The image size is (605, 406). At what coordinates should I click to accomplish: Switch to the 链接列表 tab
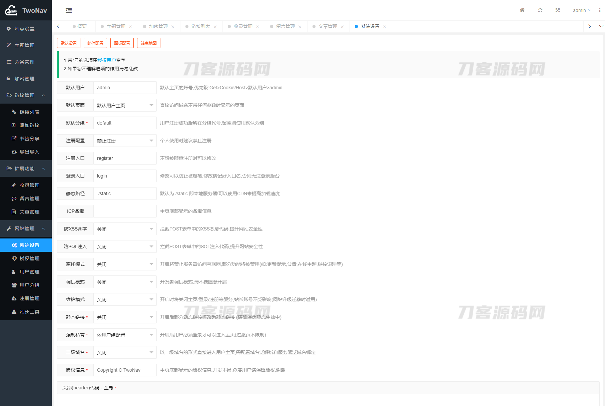pyautogui.click(x=200, y=26)
